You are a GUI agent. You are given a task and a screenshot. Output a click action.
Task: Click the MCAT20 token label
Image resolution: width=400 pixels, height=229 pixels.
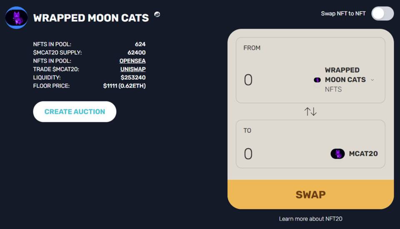coord(363,154)
